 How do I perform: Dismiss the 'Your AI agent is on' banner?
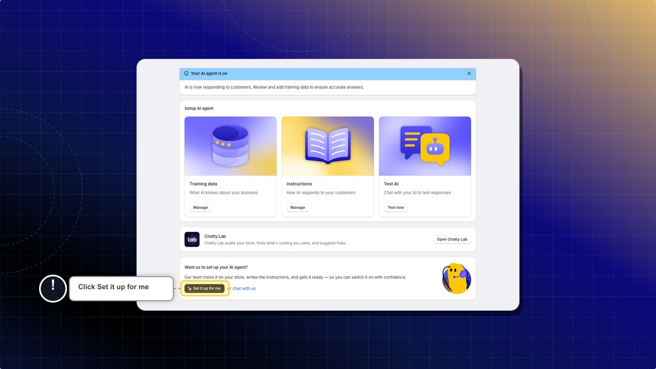tap(469, 73)
